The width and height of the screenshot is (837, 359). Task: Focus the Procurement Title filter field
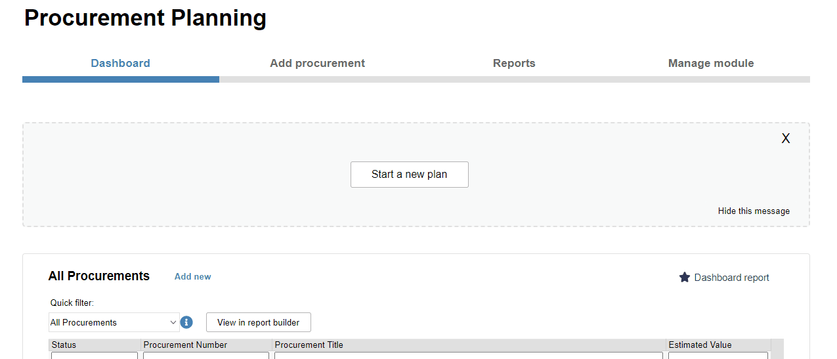469,356
